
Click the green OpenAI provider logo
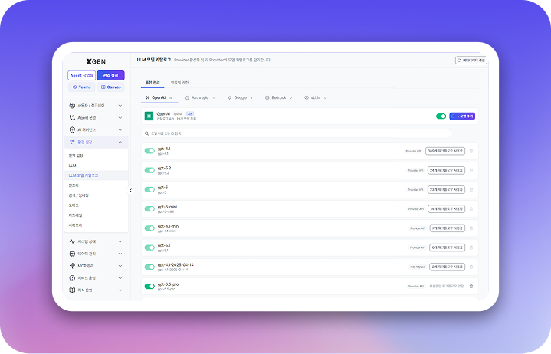pos(149,116)
